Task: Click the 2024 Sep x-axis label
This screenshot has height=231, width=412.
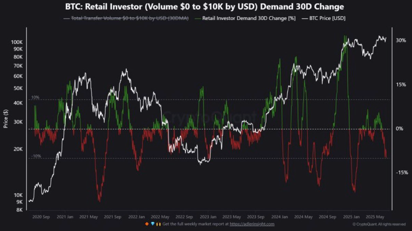Action: coord(327,217)
